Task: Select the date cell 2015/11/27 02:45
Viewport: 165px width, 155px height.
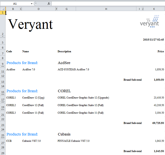Action: pos(153,40)
